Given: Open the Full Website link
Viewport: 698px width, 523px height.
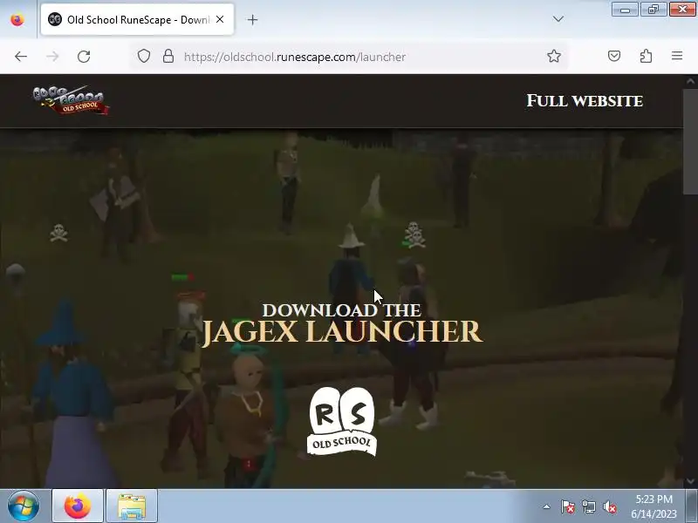Looking at the screenshot, I should 585,100.
